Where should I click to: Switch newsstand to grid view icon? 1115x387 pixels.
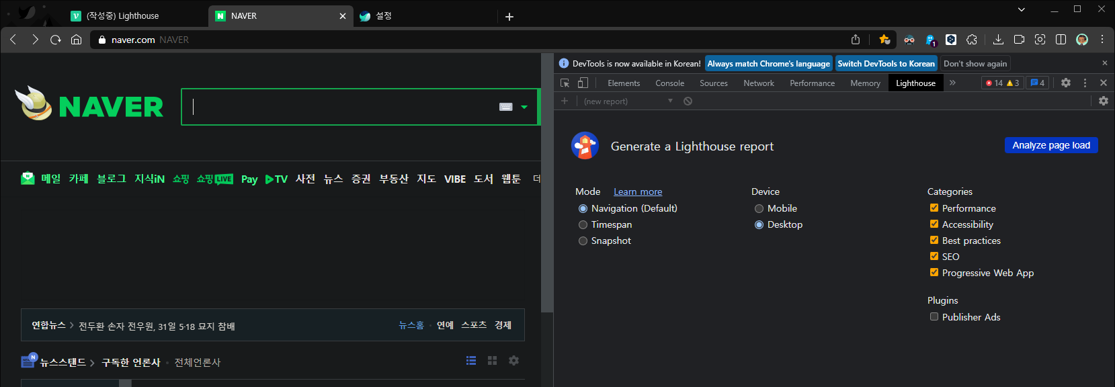[x=492, y=361]
